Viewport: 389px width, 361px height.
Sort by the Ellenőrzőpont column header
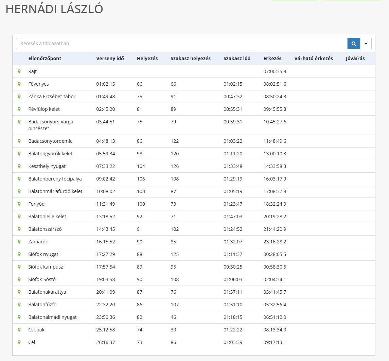pyautogui.click(x=45, y=58)
